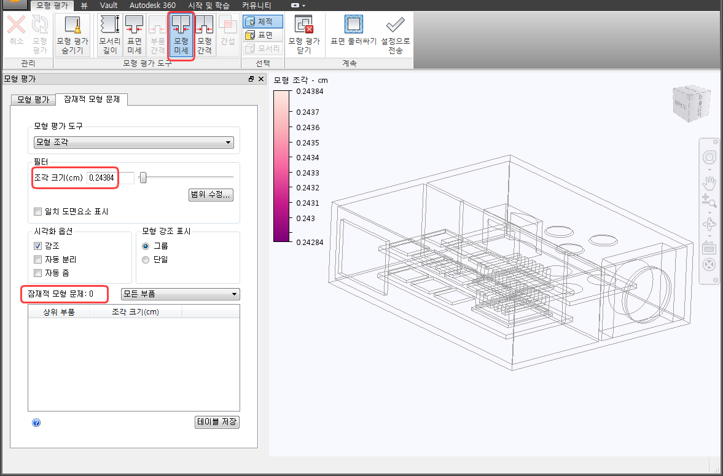Click the blue help question-mark icon
Screen dimensions: 723x476
click(x=36, y=423)
